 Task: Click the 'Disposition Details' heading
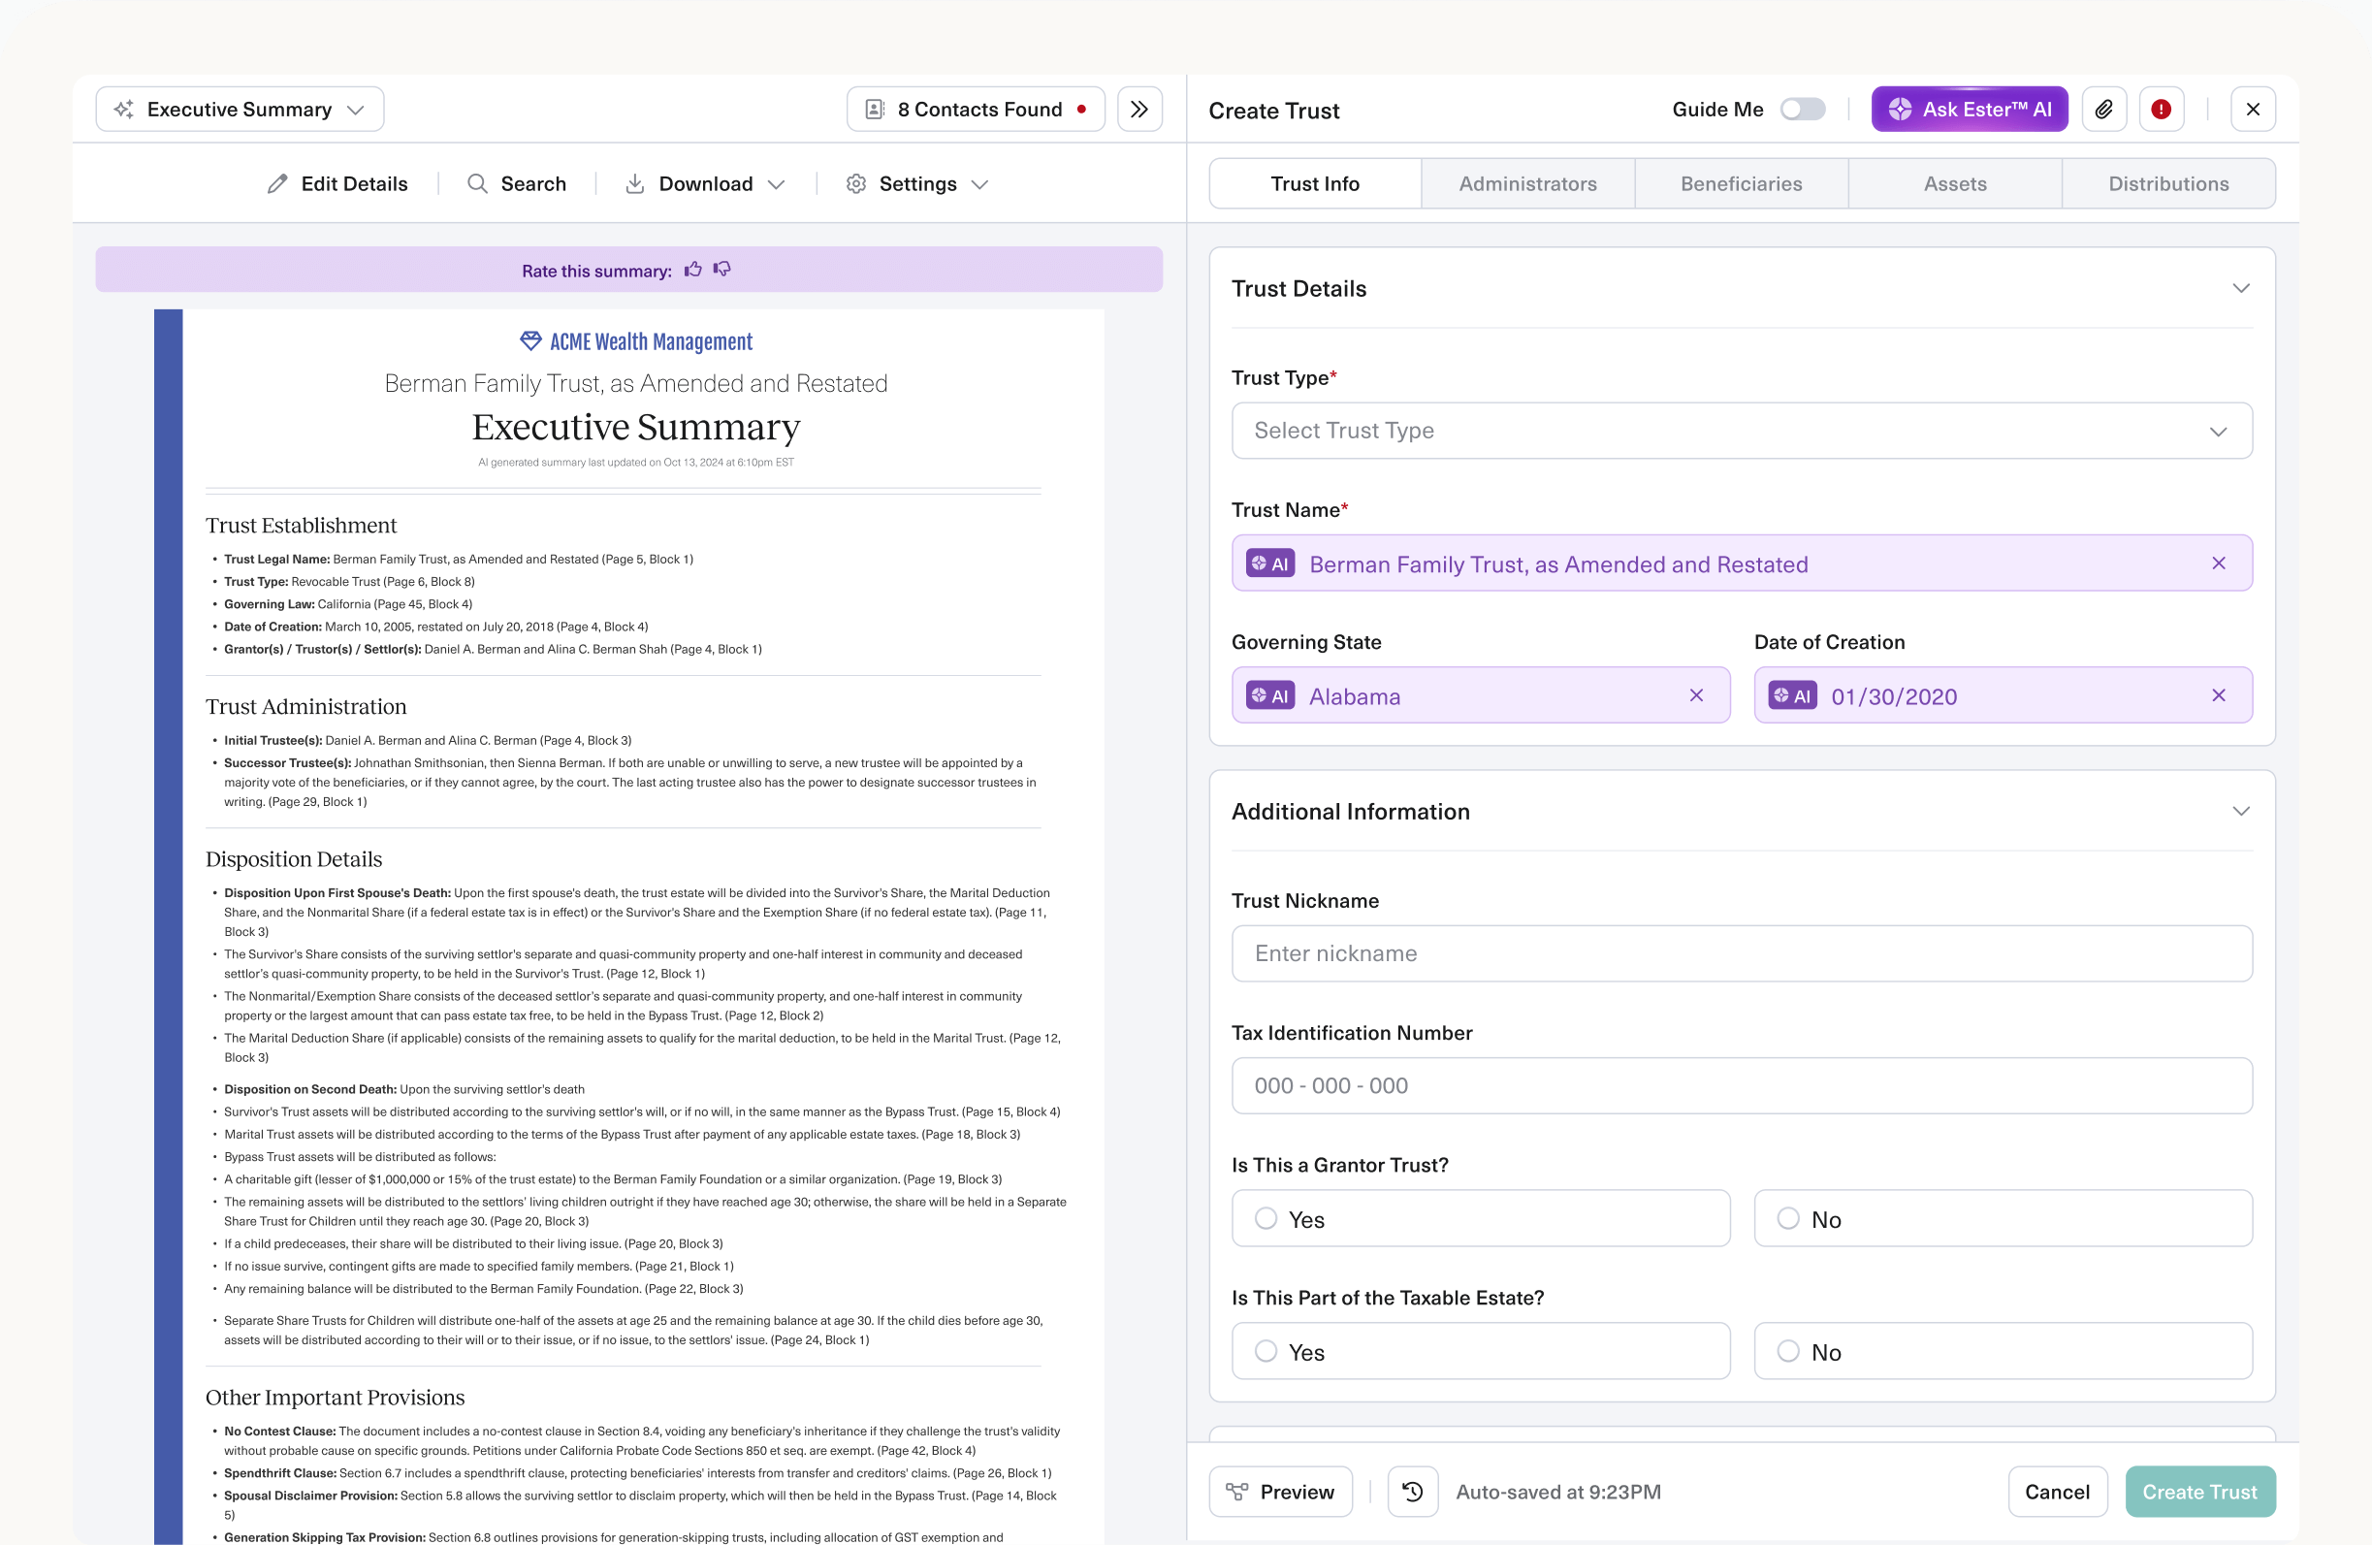294,859
